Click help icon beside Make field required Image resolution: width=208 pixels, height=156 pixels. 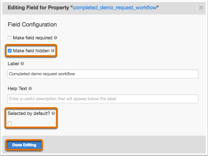55,38
